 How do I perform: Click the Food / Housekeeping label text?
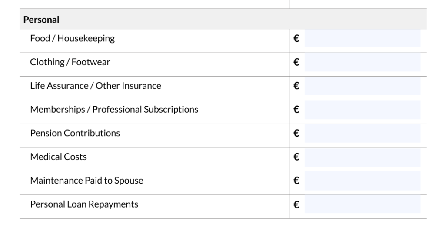click(x=72, y=39)
